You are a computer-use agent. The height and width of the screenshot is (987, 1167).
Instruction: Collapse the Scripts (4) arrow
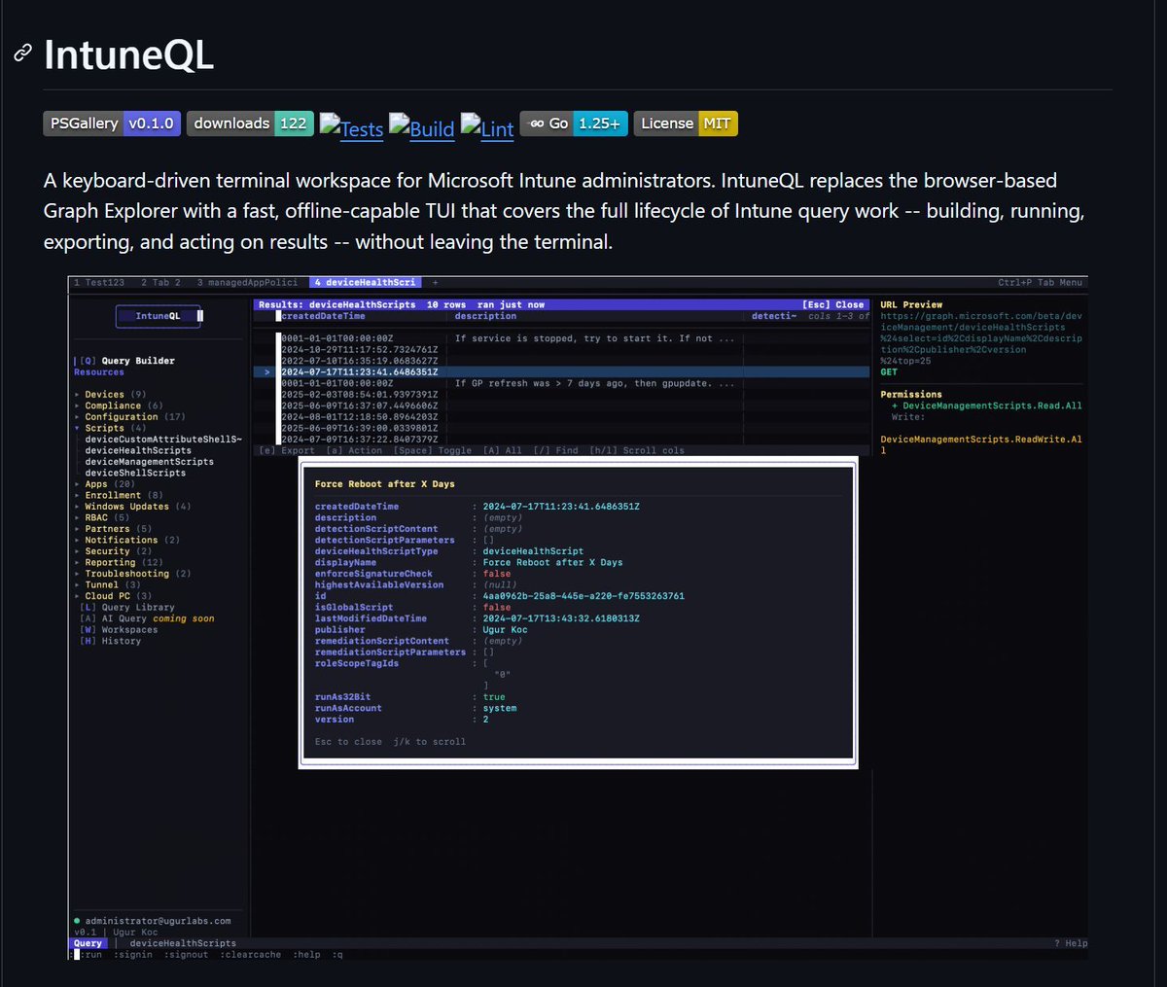pos(78,429)
